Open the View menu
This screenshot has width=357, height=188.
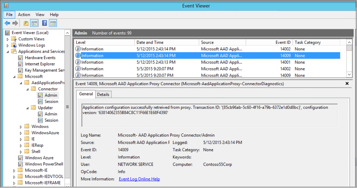pyautogui.click(x=40, y=14)
